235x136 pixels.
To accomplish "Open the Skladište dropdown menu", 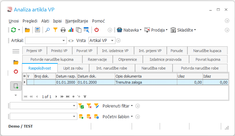I will 183,30.
